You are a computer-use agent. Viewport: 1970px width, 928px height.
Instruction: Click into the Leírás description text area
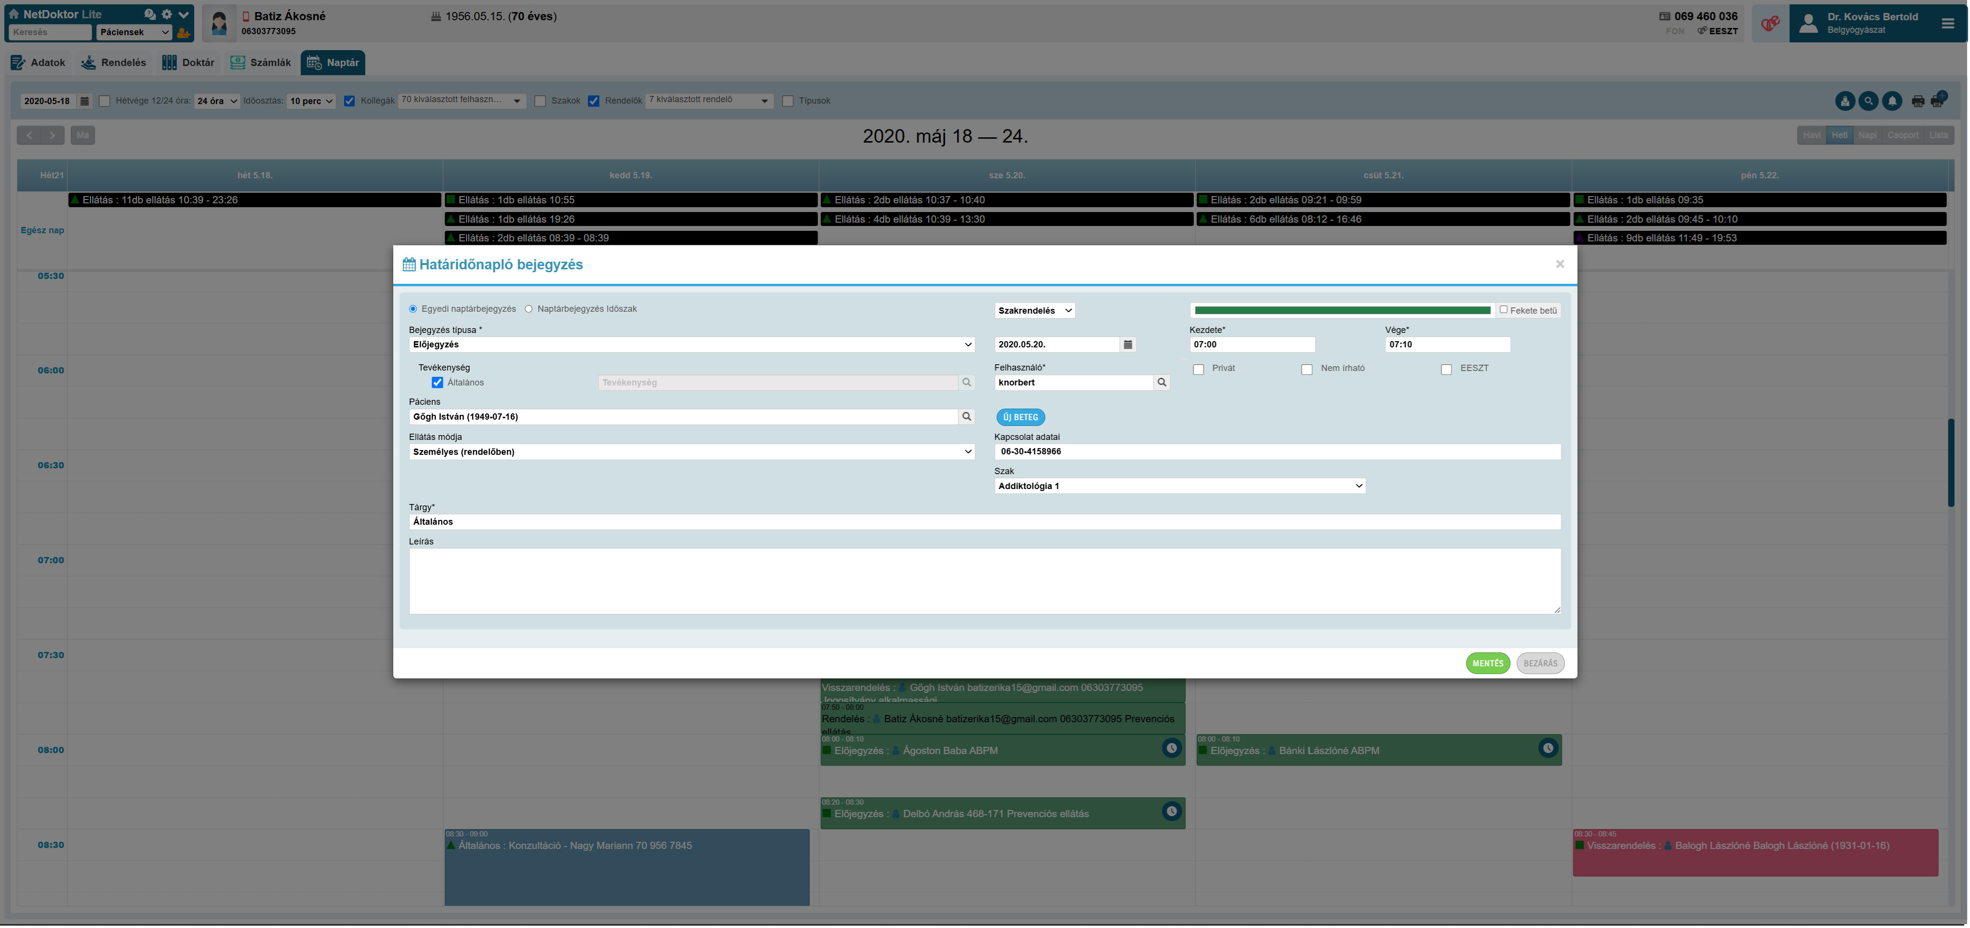point(985,582)
